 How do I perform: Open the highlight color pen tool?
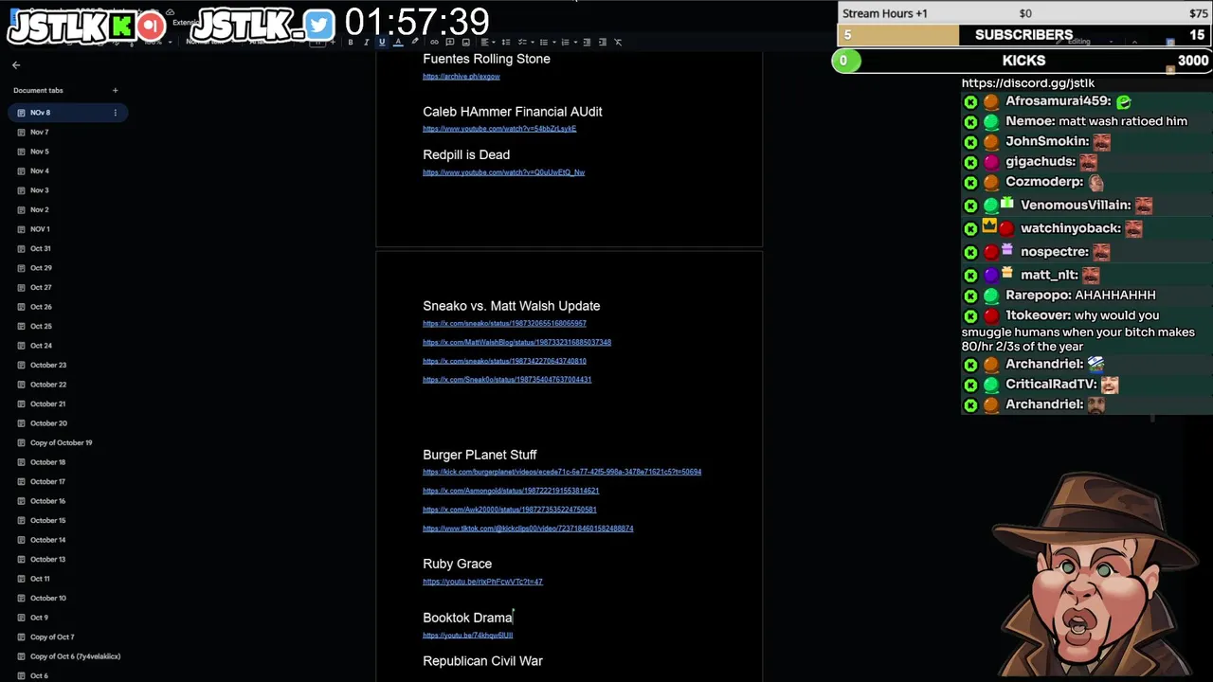click(x=415, y=42)
